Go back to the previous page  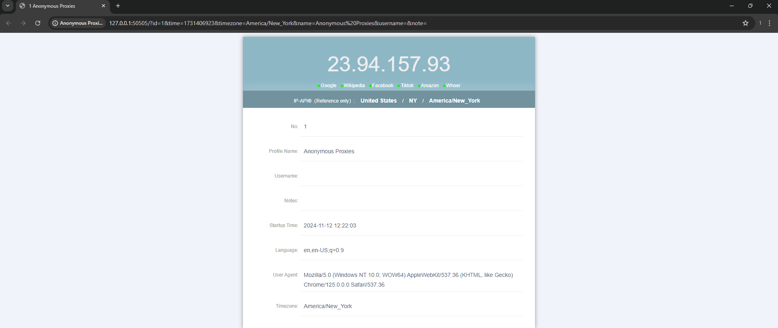tap(9, 23)
